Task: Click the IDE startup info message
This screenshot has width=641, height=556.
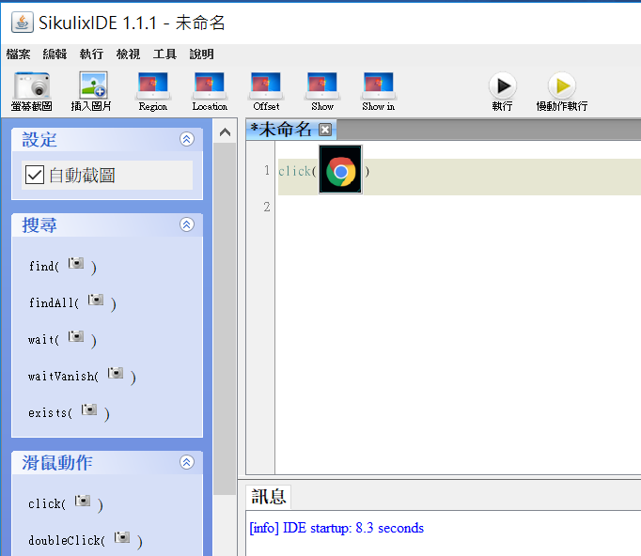Action: [x=336, y=528]
